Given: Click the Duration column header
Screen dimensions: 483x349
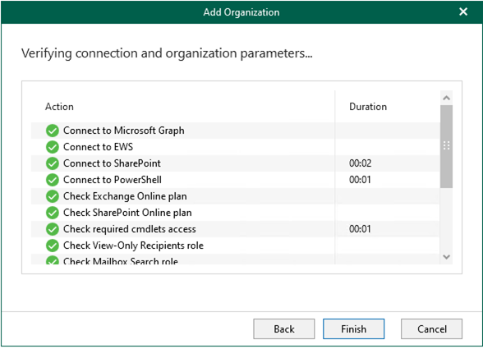Looking at the screenshot, I should [x=368, y=107].
